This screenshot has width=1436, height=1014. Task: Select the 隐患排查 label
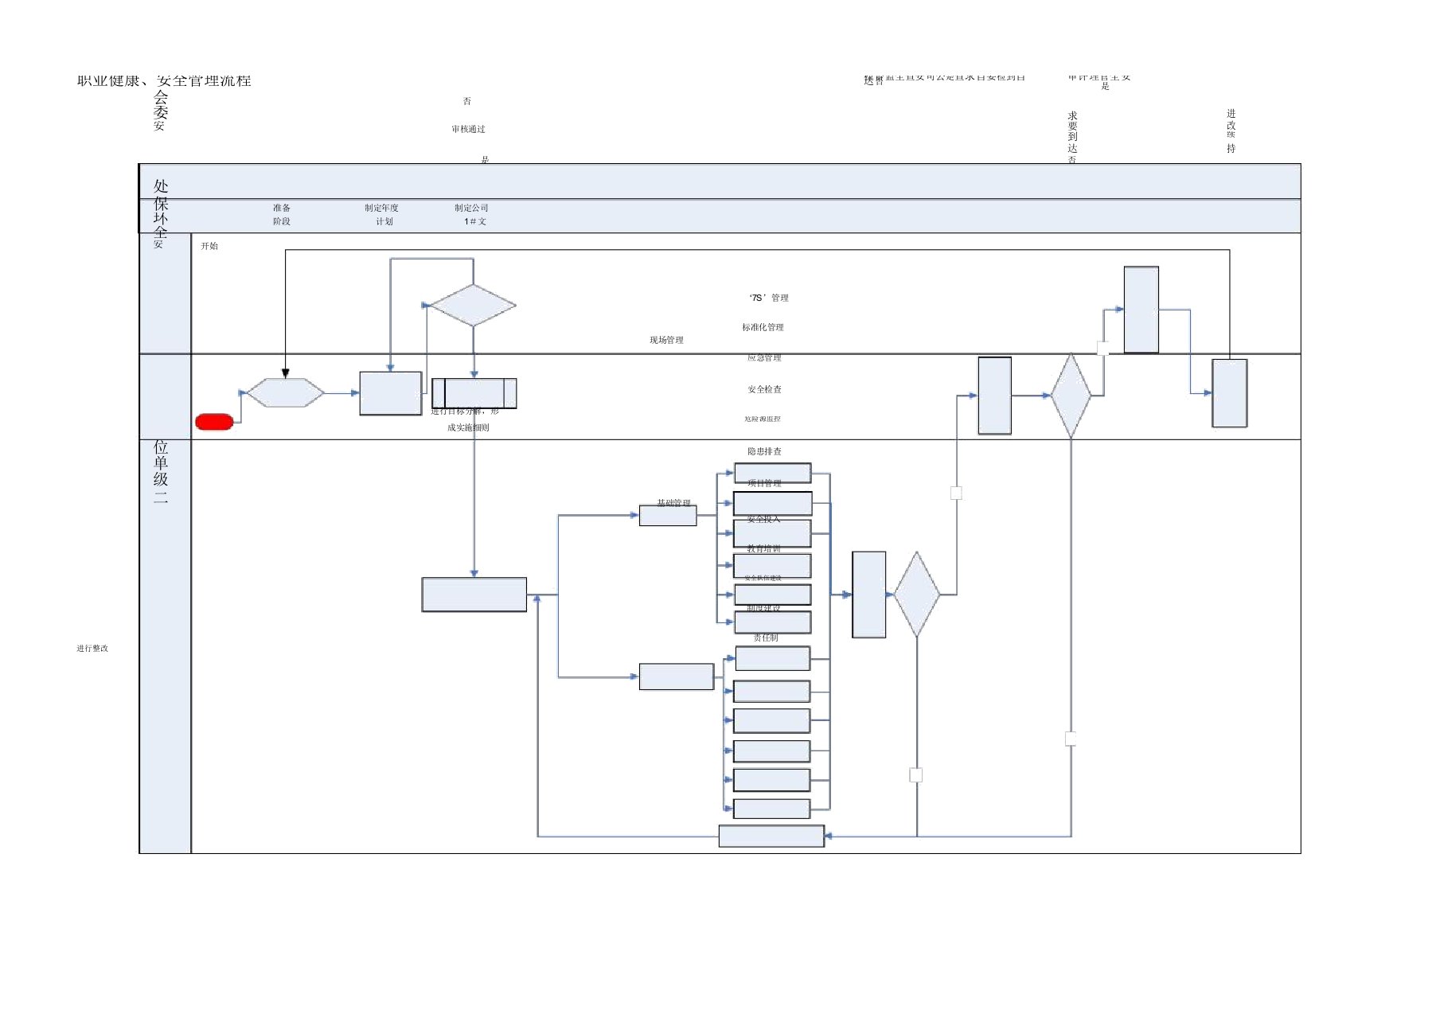click(x=764, y=451)
